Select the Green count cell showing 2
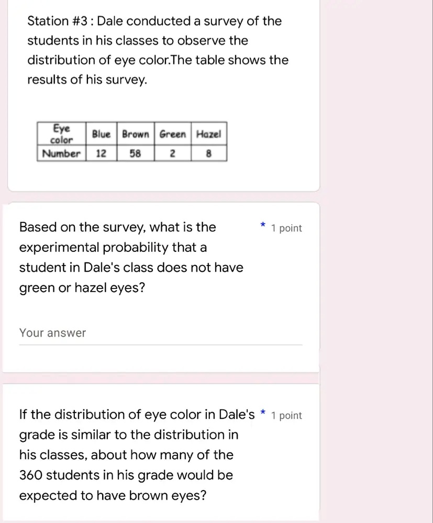 [173, 154]
